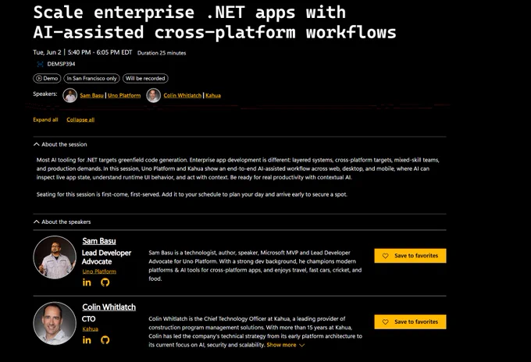The height and width of the screenshot is (362, 531).
Task: Collapse the About the speakers section
Action: (62, 222)
